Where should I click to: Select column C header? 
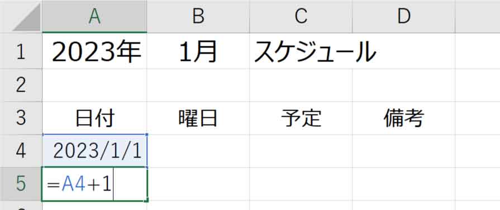[301, 16]
